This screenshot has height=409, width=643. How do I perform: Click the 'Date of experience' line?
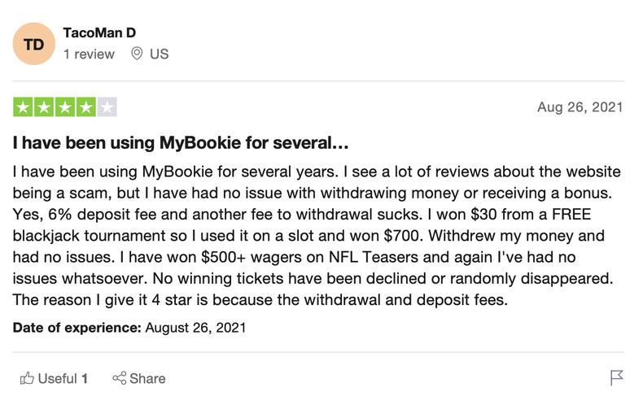[x=129, y=329]
